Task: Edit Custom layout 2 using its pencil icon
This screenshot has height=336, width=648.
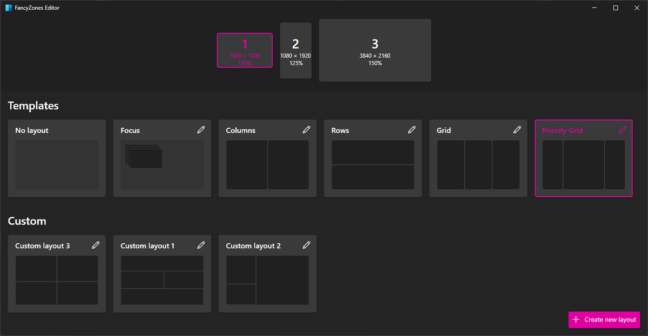Action: (x=306, y=245)
